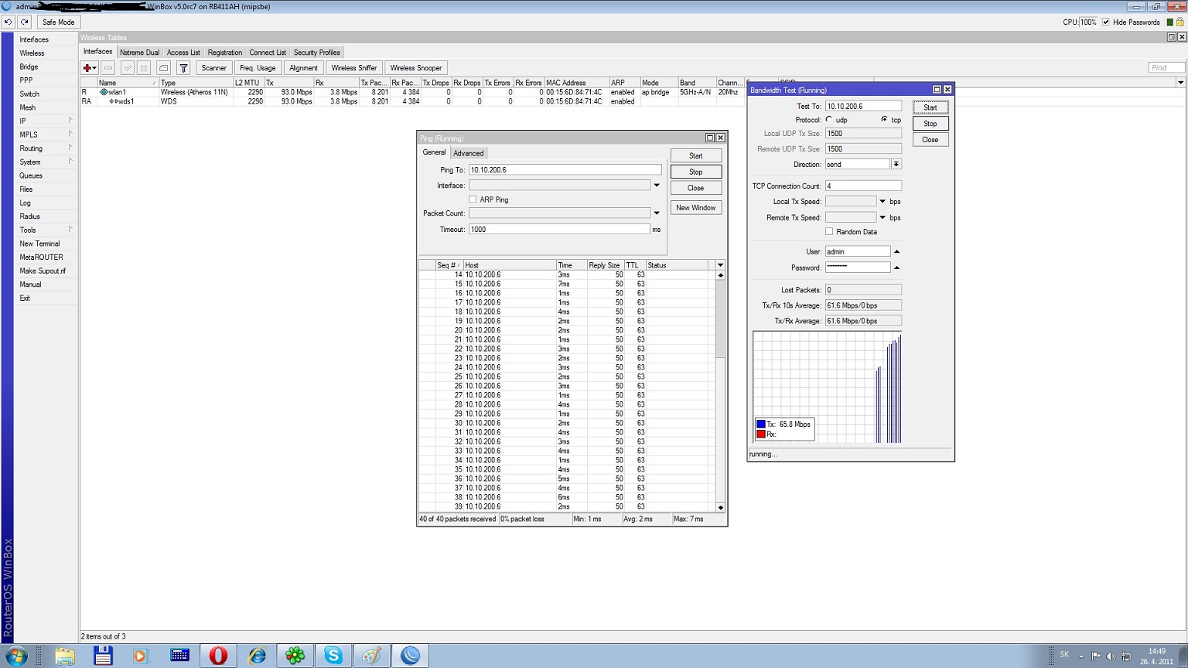Stop the Bandwidth Test
Viewport: 1188px width, 668px height.
[930, 124]
